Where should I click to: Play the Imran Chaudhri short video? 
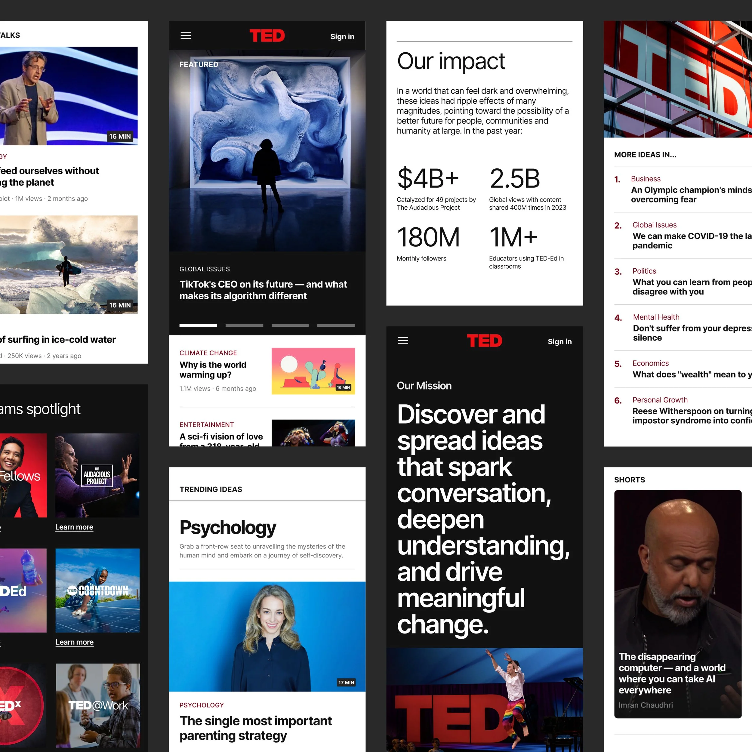click(677, 603)
